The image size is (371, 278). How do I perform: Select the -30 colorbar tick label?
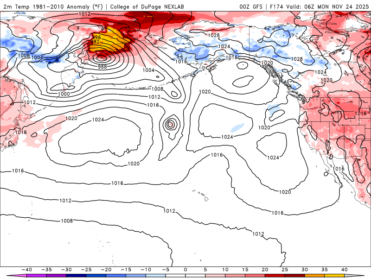pyautogui.click(x=66, y=270)
